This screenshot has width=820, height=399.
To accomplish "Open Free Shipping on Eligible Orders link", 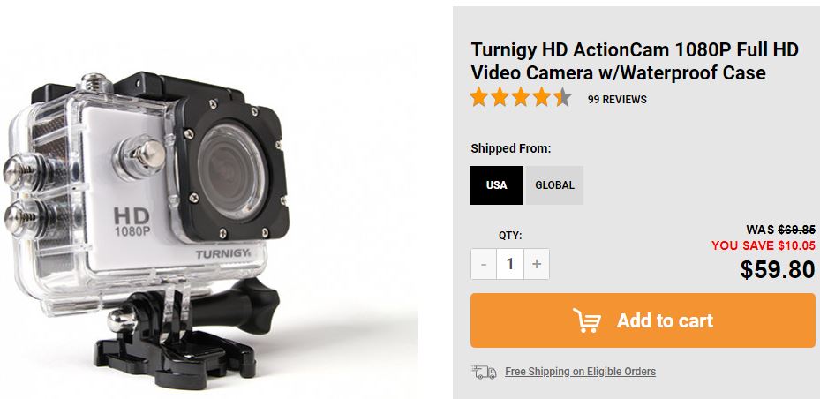I will click(x=580, y=372).
